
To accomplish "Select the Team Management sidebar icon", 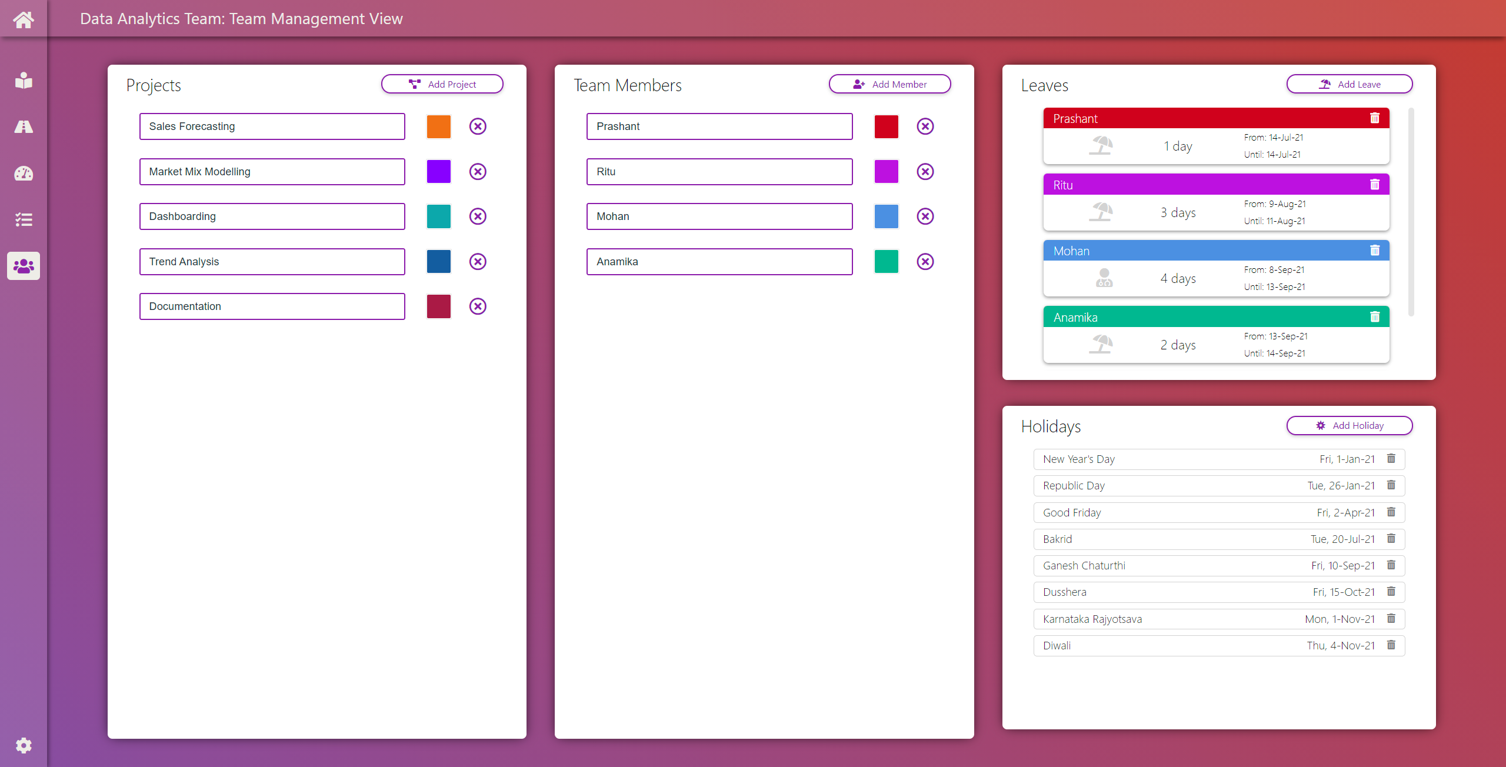I will [23, 266].
